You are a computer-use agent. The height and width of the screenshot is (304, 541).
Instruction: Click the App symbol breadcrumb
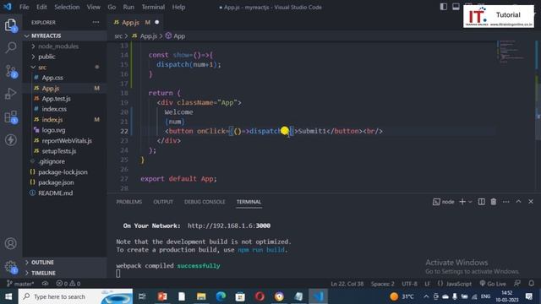[x=175, y=35]
